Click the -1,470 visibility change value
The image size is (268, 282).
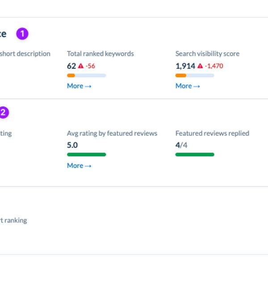pyautogui.click(x=214, y=66)
